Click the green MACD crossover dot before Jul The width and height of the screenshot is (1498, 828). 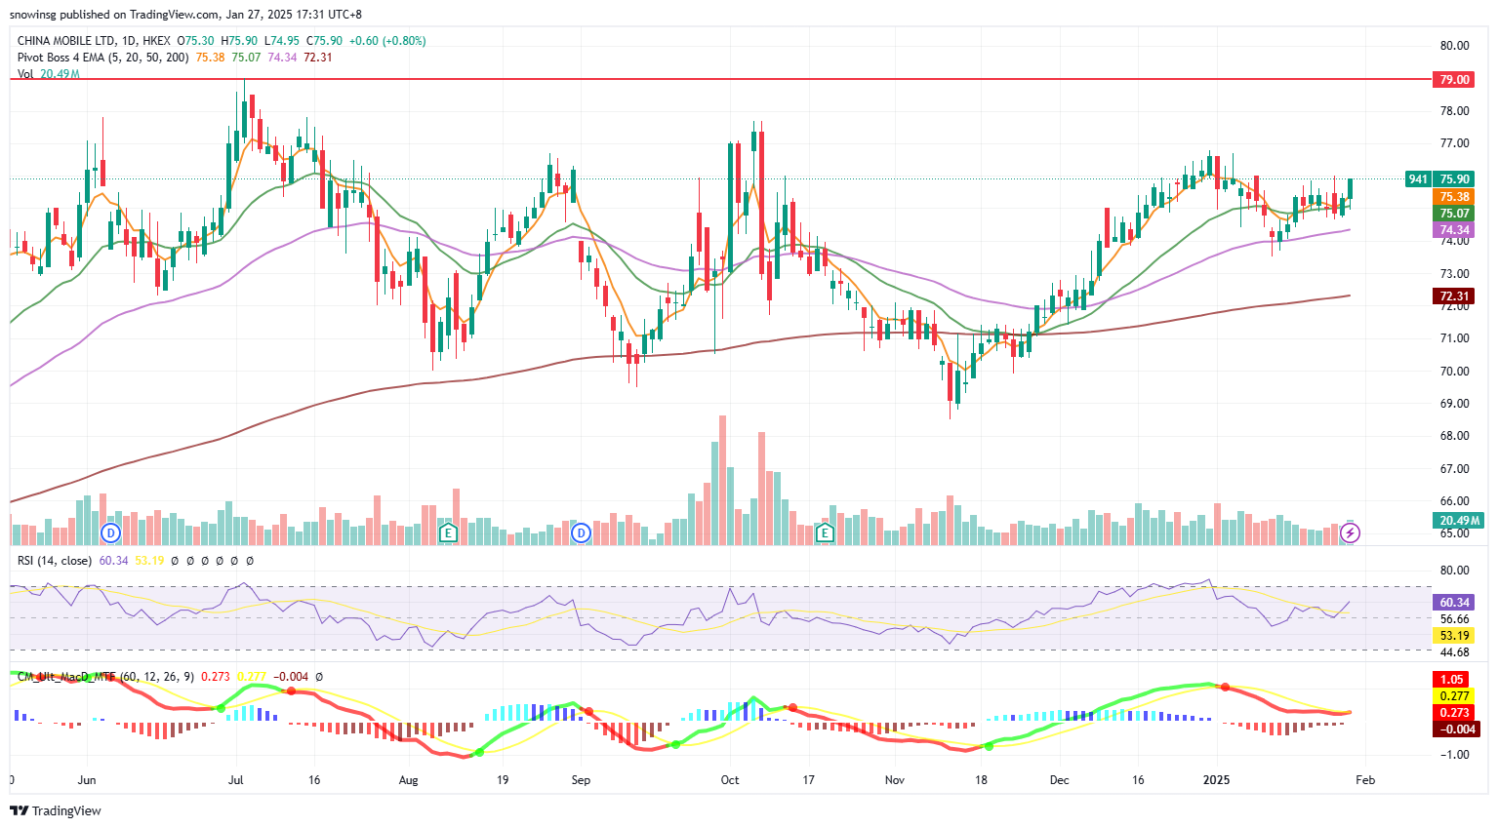(221, 707)
